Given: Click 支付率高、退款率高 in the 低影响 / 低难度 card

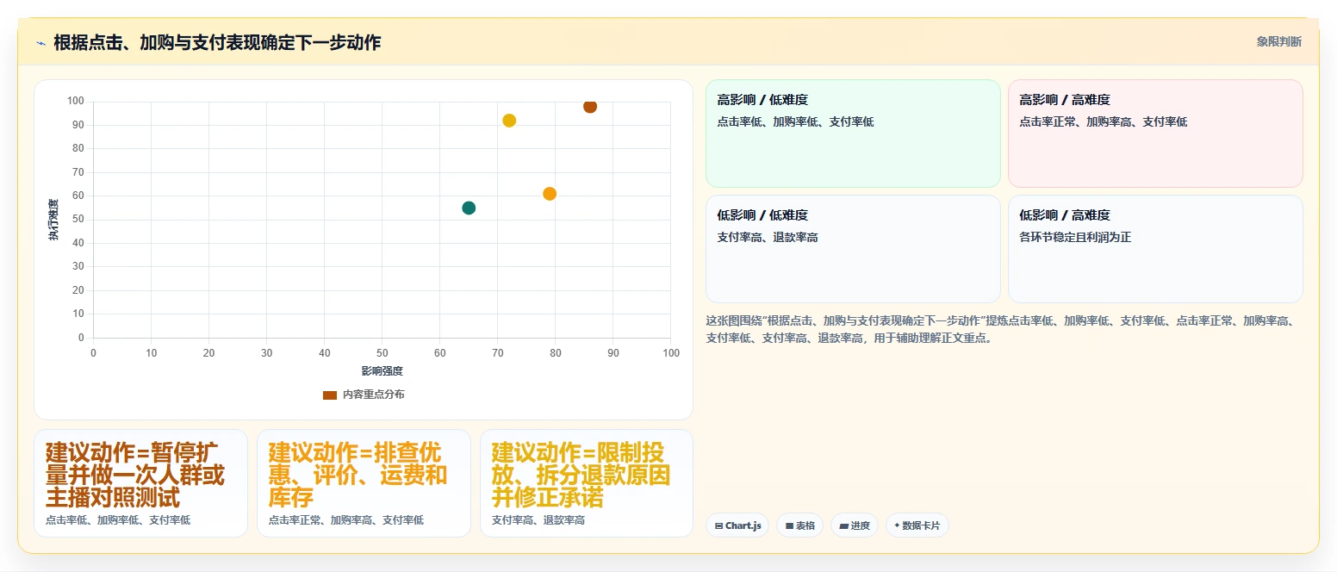Looking at the screenshot, I should [x=768, y=237].
